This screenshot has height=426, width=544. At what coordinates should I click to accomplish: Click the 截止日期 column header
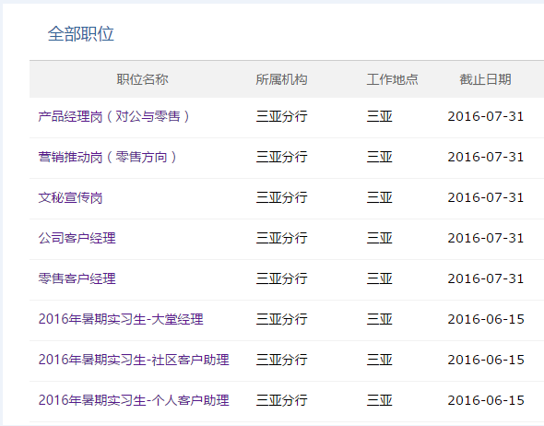(485, 79)
